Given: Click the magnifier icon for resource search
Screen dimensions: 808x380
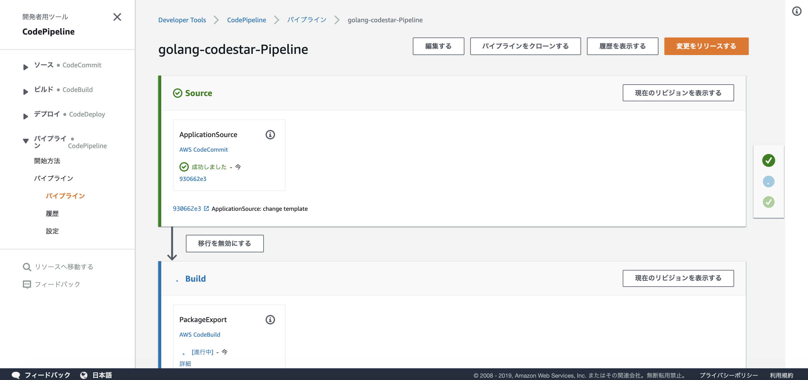Looking at the screenshot, I should tap(27, 267).
